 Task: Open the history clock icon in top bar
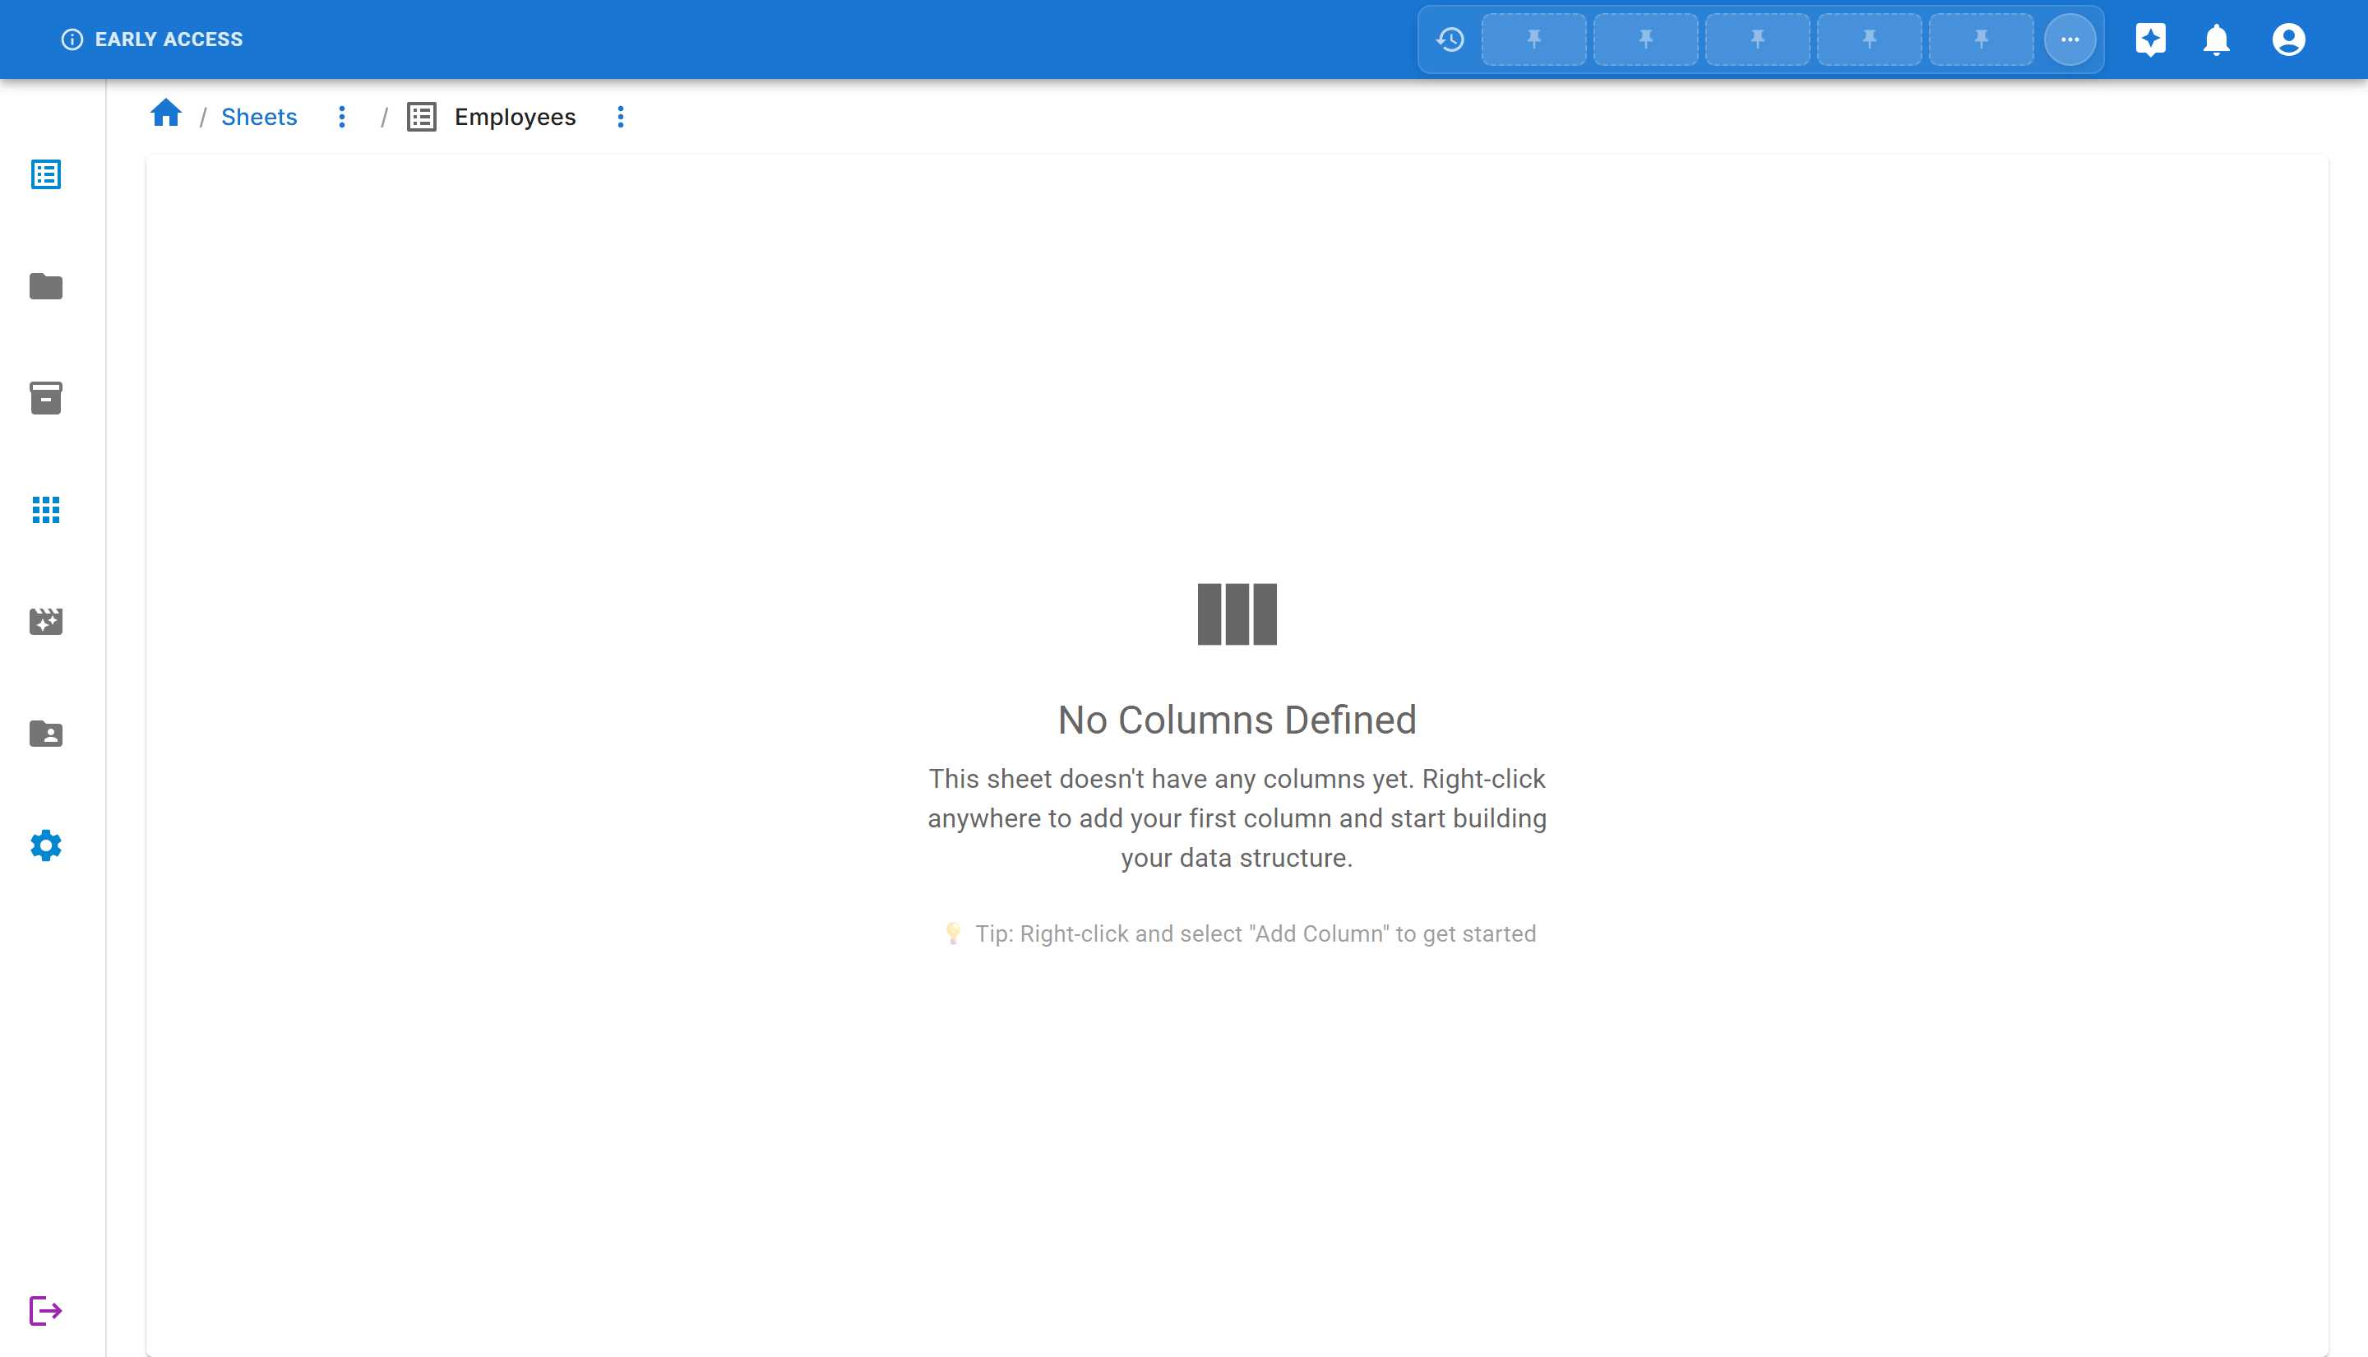[x=1450, y=39]
